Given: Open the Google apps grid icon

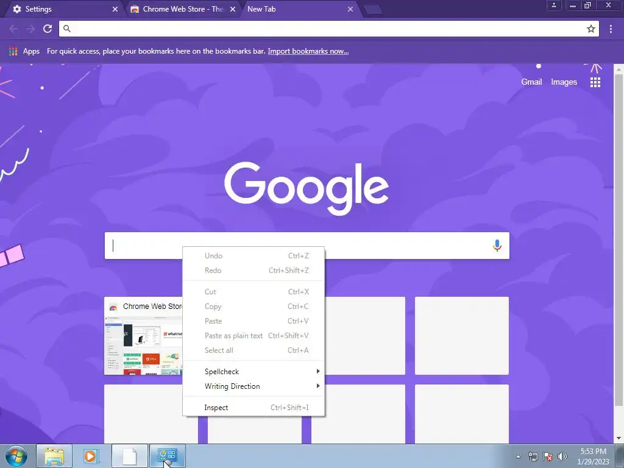Looking at the screenshot, I should [595, 82].
